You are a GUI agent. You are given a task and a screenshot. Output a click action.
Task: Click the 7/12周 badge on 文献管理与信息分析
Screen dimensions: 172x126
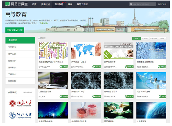(162, 67)
